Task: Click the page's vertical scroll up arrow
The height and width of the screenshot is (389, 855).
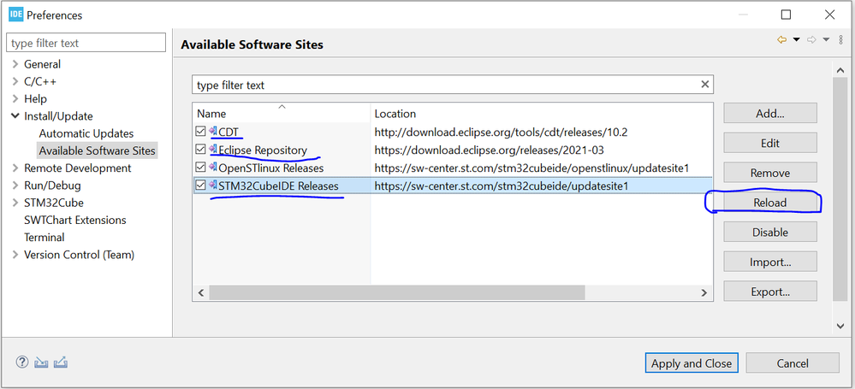Action: tap(840, 69)
